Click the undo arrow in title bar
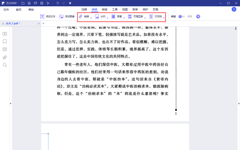Screen dimensions: 240x150 [x=58, y=3]
